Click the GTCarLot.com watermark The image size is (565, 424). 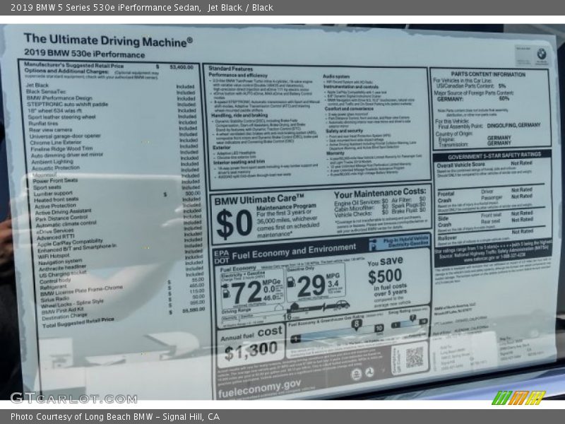(73, 398)
